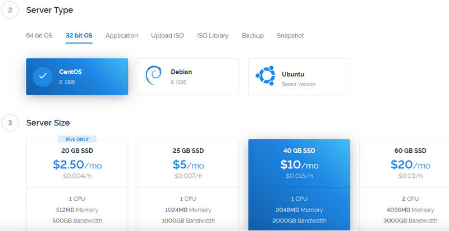Screen dimensions: 449x231
Task: Click the step 2 number circle
Action: (x=10, y=10)
